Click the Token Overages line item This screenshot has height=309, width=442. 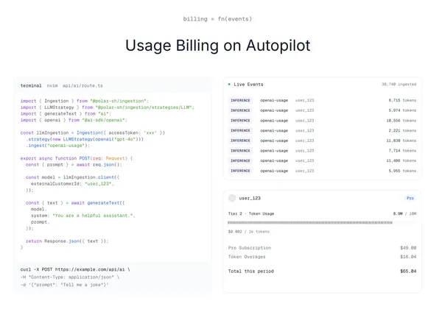[x=247, y=257]
